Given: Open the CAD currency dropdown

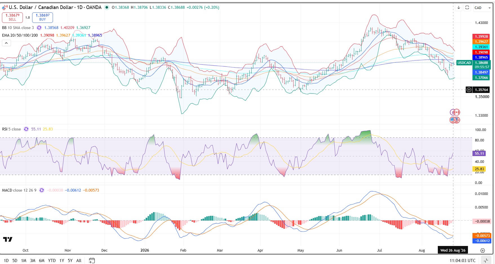Looking at the screenshot, I should (x=483, y=8).
